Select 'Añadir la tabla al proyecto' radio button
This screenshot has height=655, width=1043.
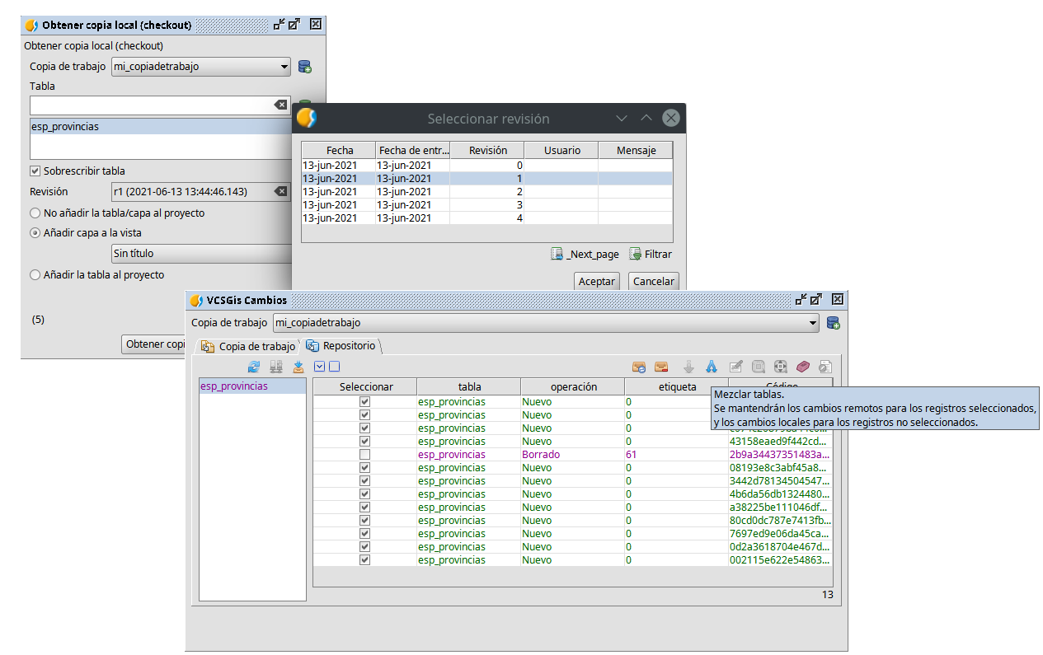pyautogui.click(x=35, y=275)
